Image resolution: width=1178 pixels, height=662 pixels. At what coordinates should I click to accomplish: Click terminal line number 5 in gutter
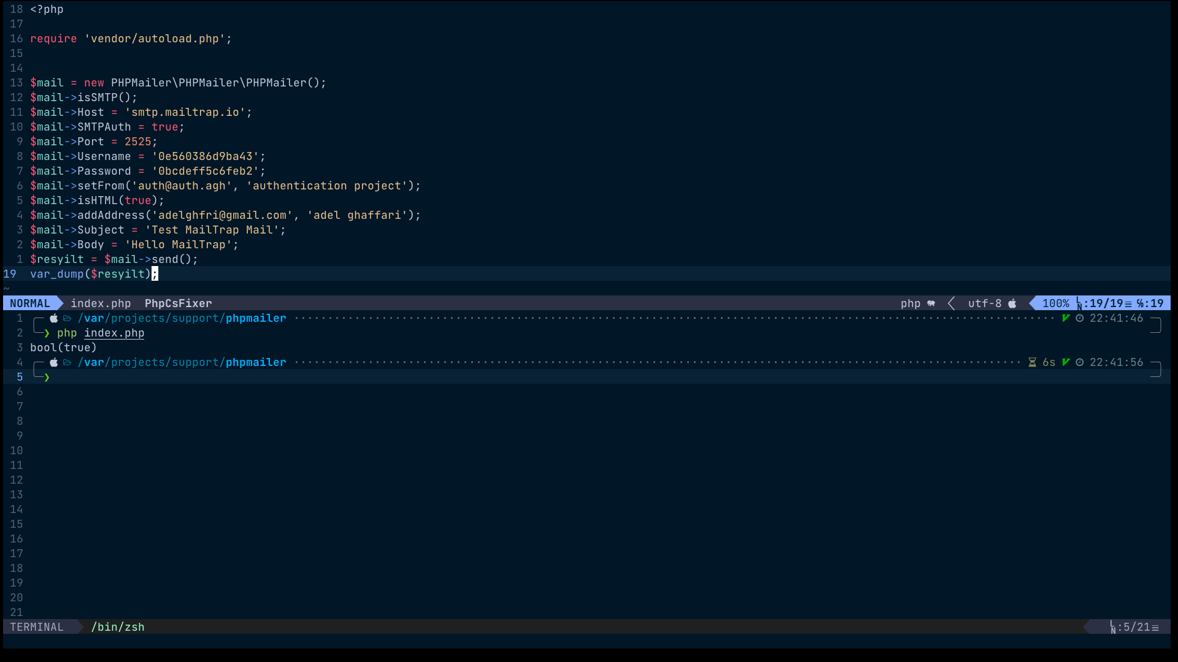[20, 377]
